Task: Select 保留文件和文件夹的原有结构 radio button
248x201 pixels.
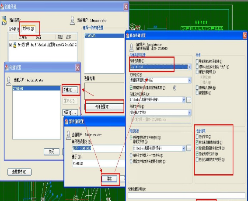Action: [x=131, y=162]
